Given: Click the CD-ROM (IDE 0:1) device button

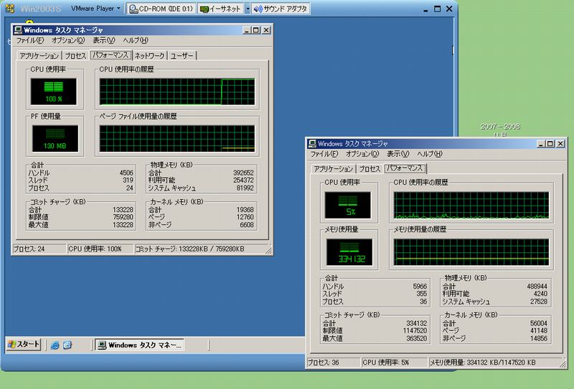Looking at the screenshot, I should [161, 9].
